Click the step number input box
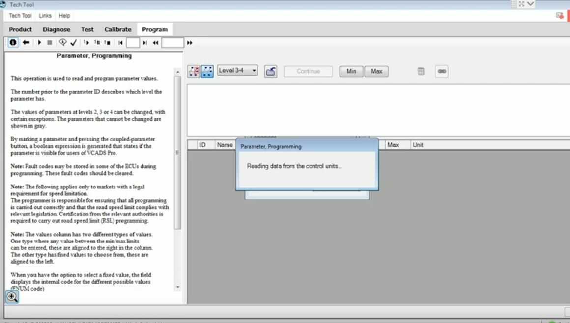 click(133, 43)
